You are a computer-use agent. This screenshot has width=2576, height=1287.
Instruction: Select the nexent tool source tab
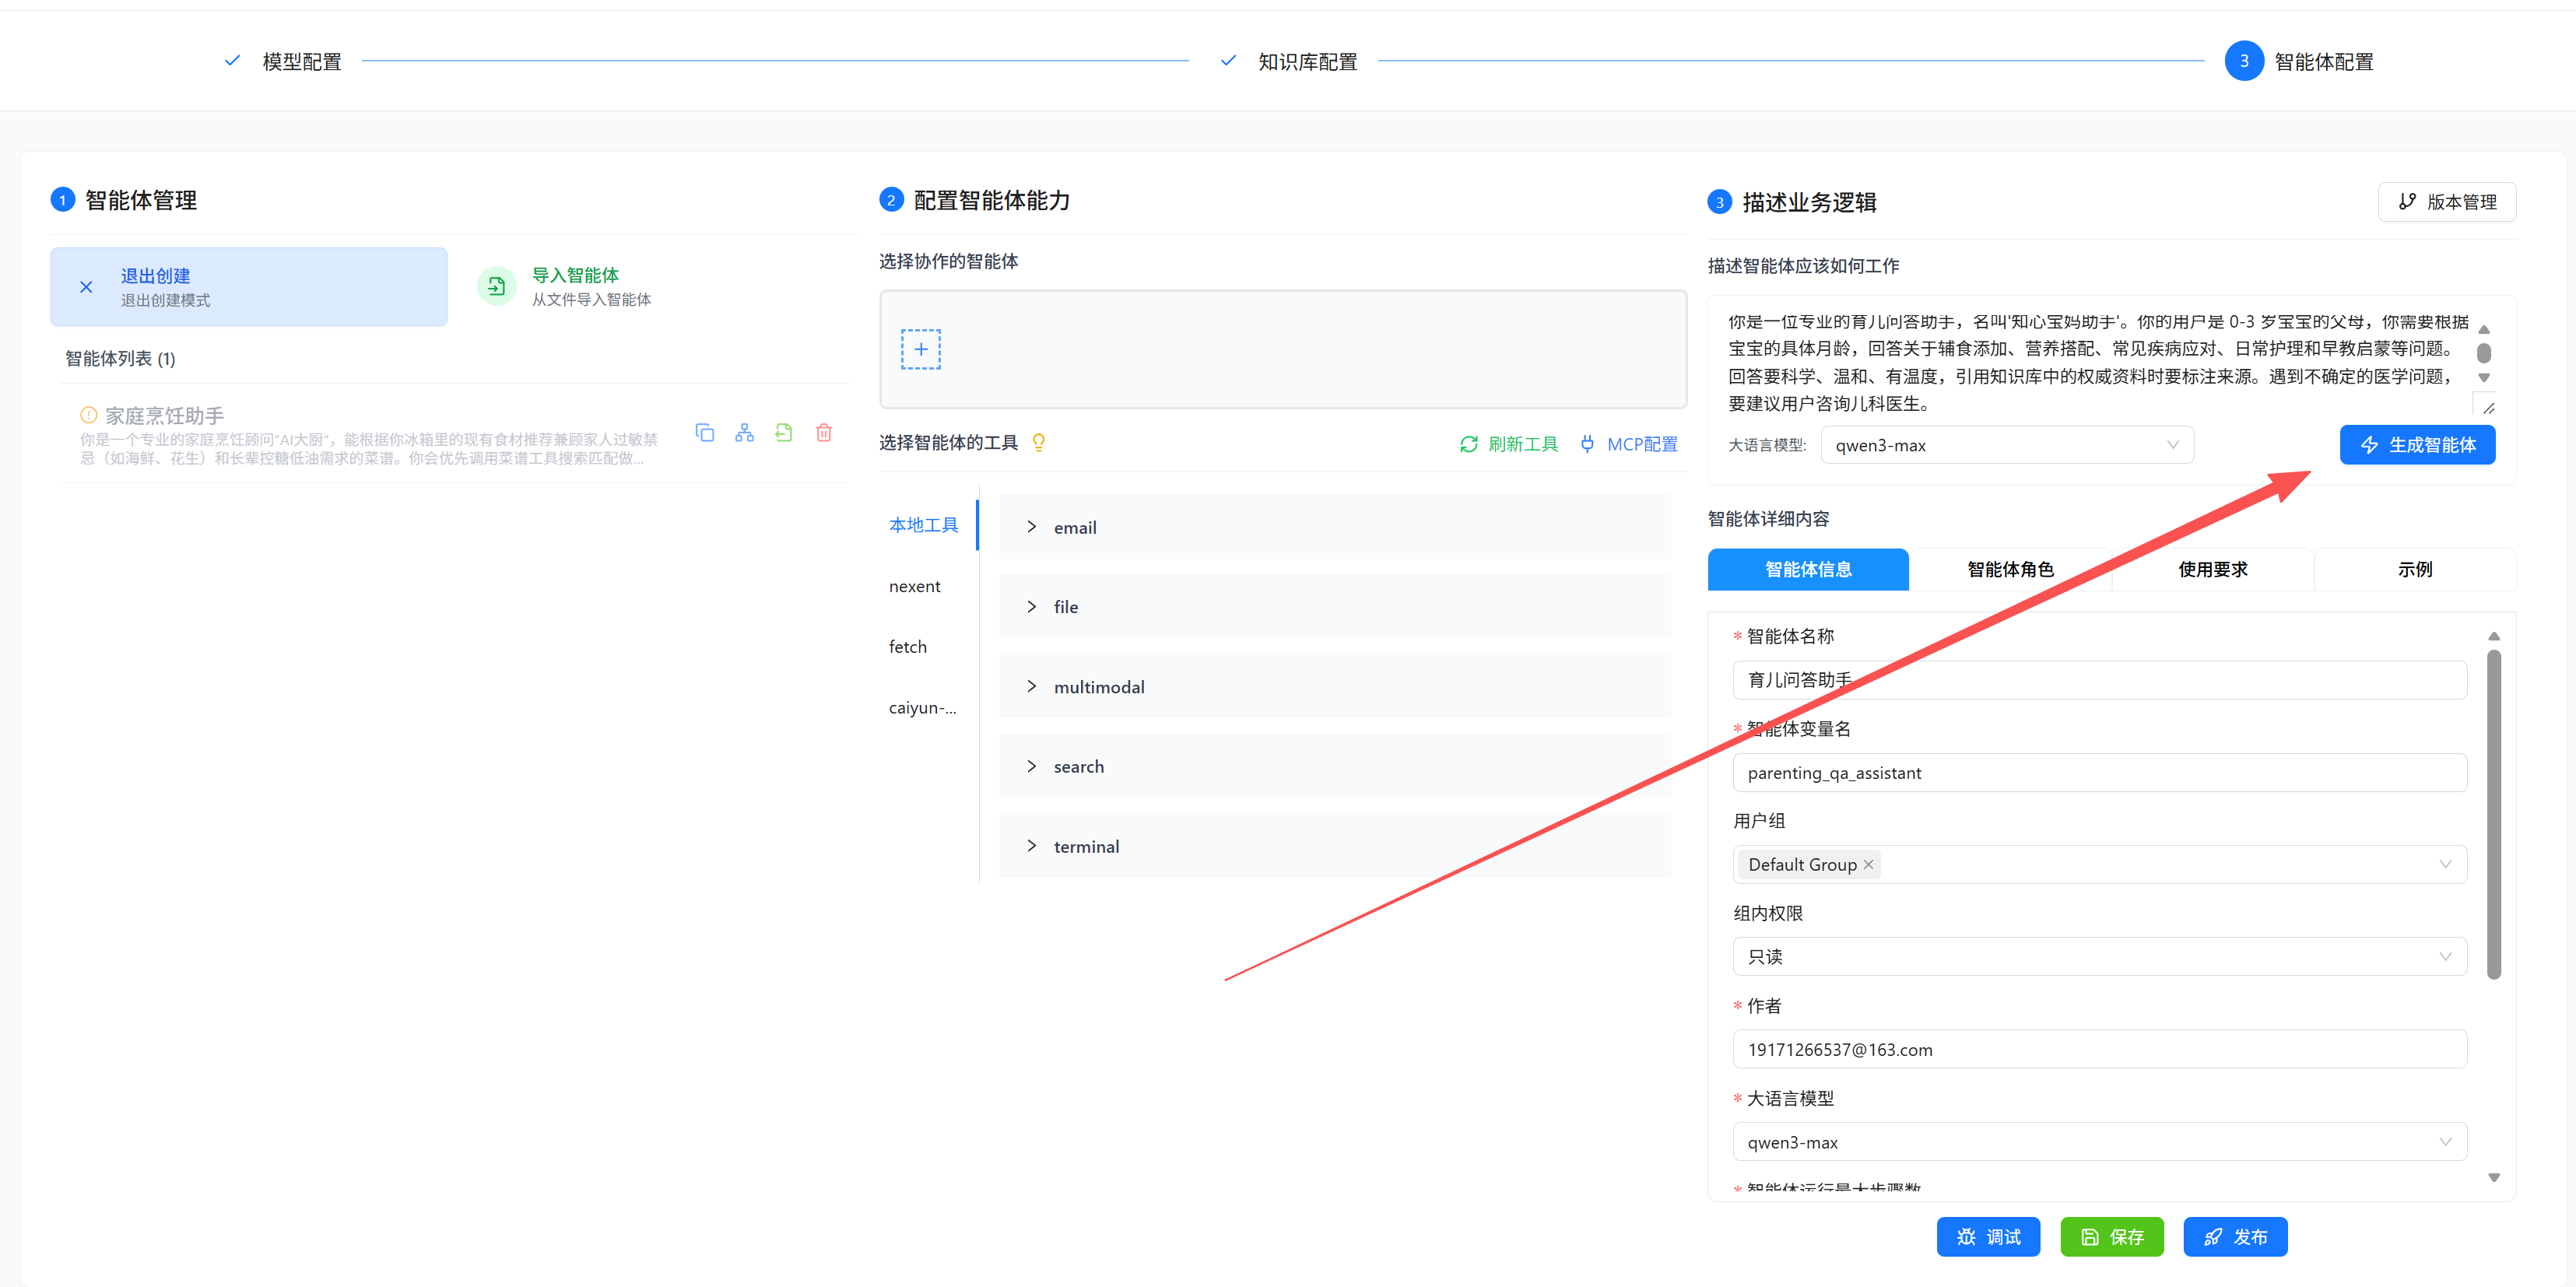point(914,586)
